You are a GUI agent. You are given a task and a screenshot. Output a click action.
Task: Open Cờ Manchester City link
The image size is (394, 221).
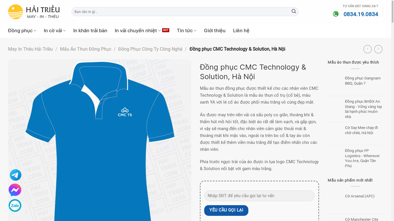click(361, 219)
